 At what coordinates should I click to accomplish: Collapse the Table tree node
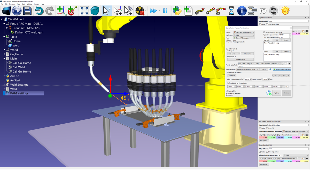coord(4,37)
